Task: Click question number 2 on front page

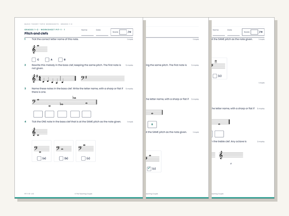Action: coord(25,65)
